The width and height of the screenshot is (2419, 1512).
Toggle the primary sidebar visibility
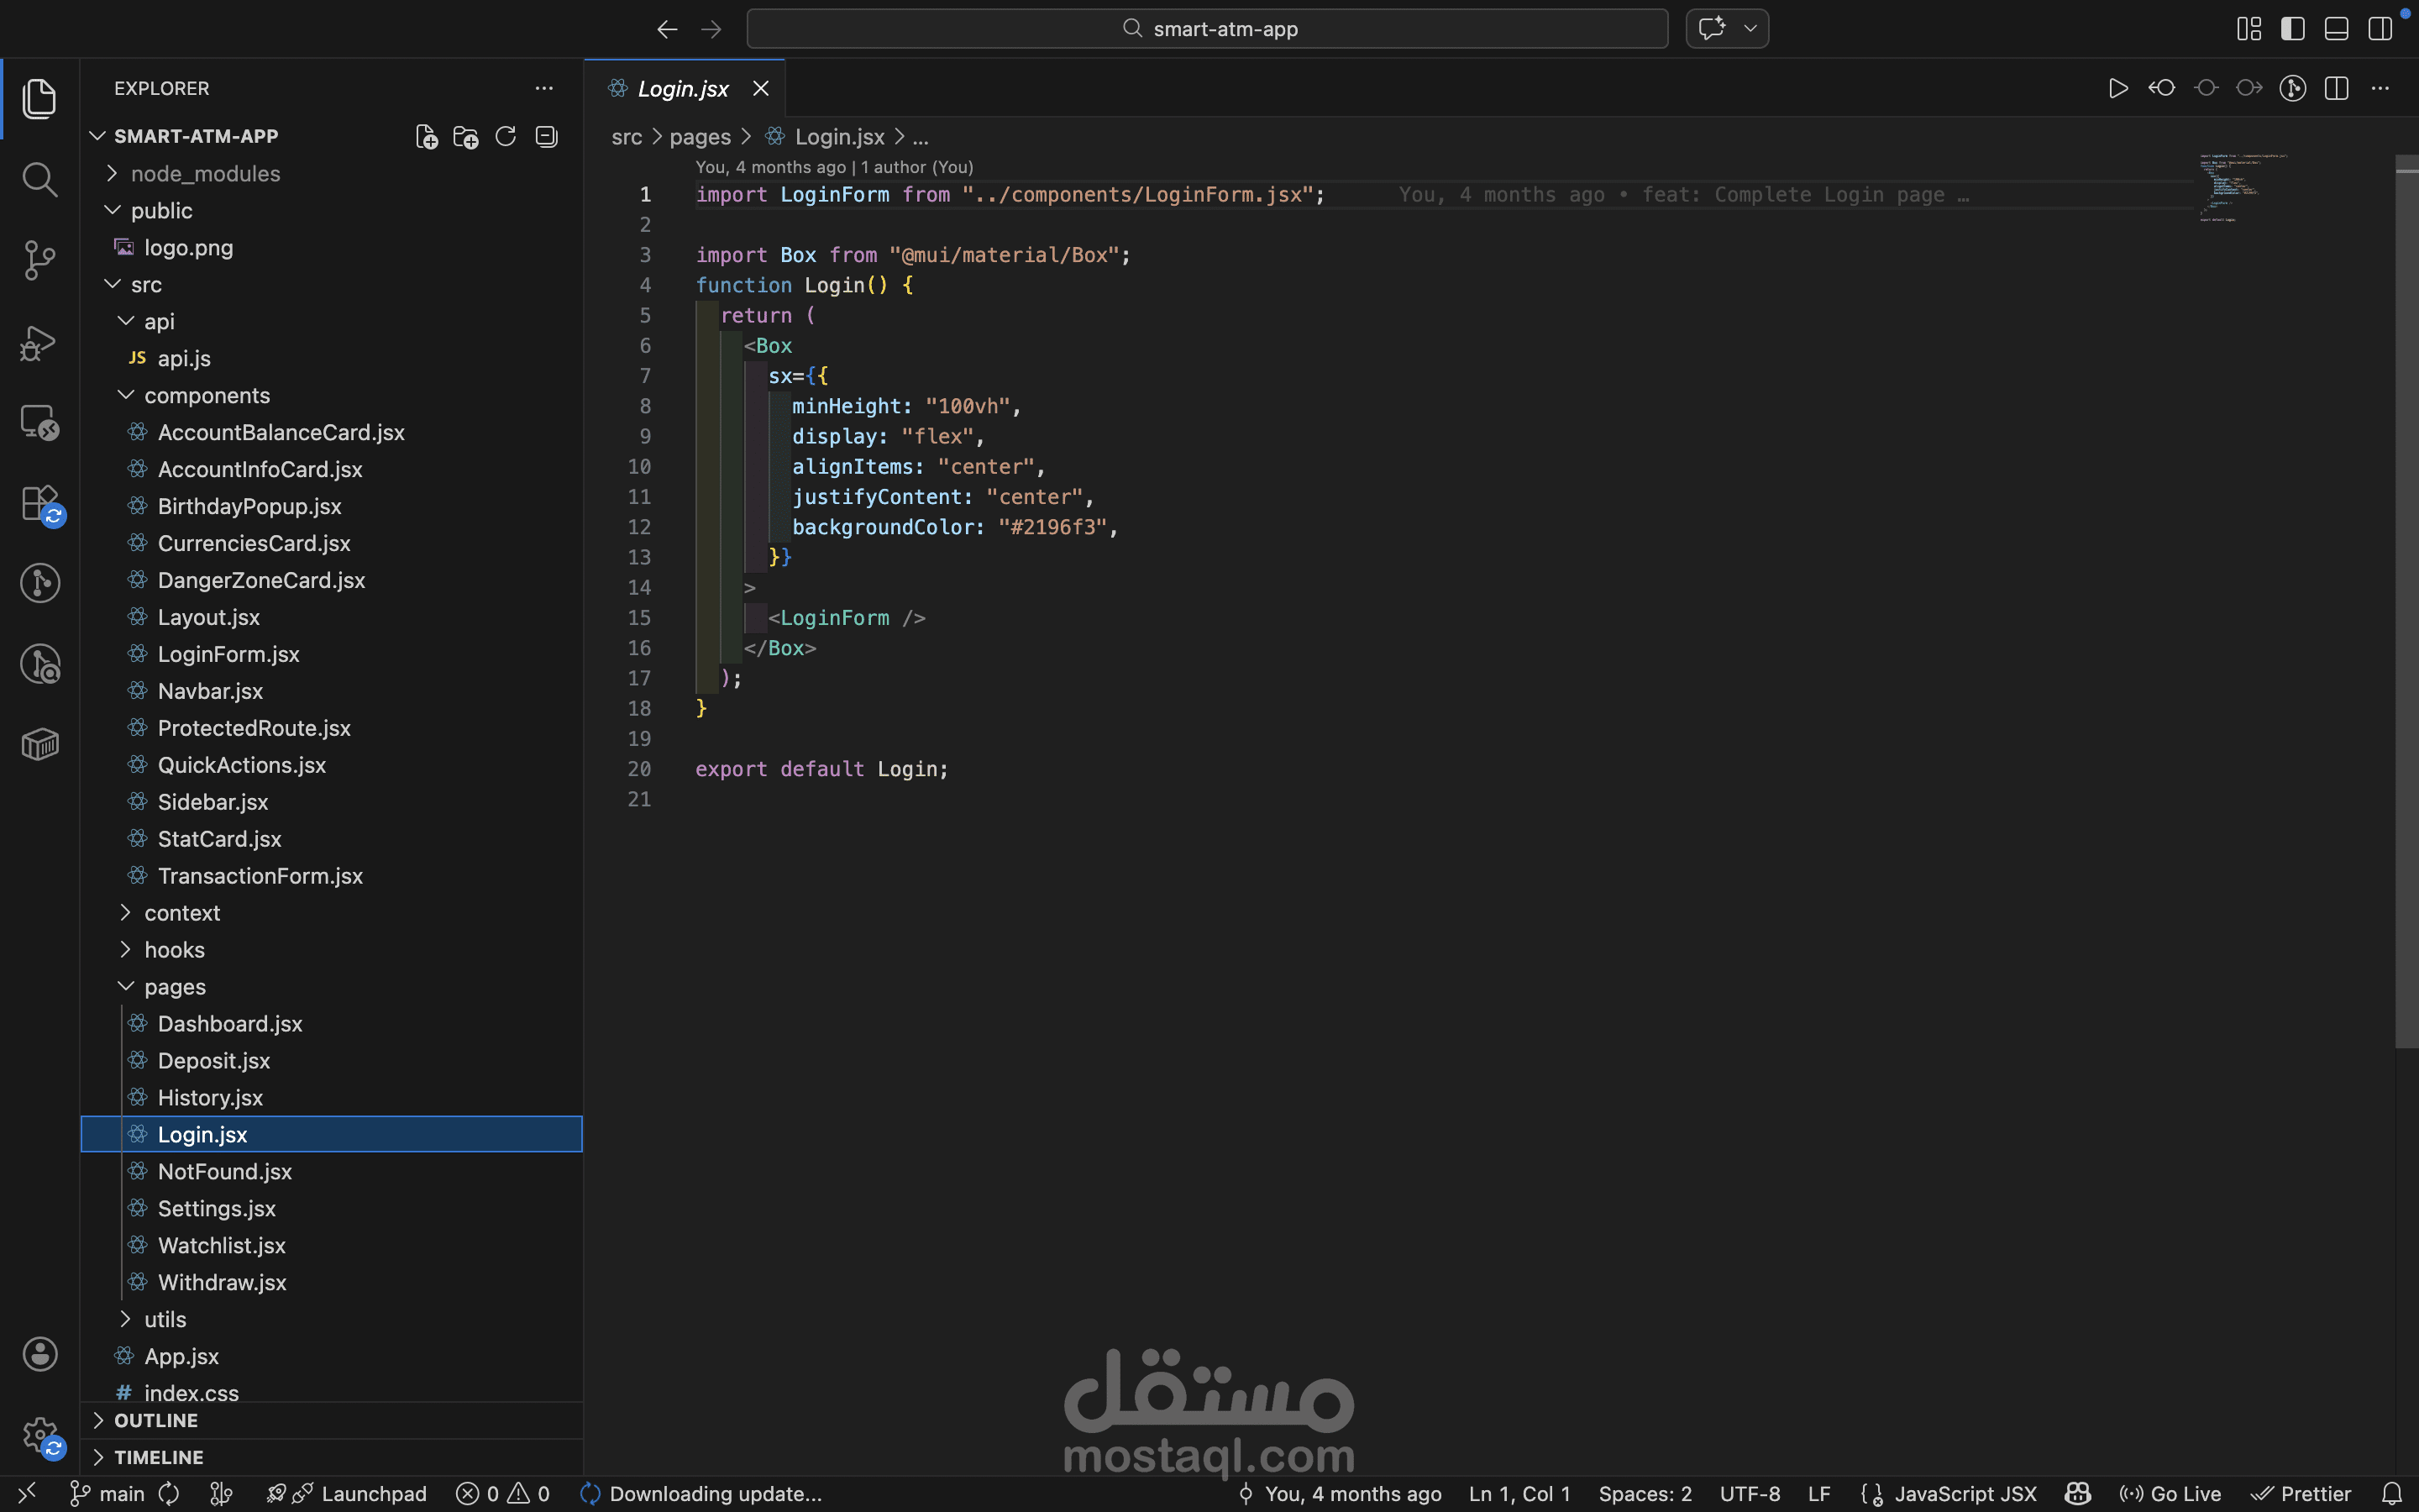(2292, 29)
